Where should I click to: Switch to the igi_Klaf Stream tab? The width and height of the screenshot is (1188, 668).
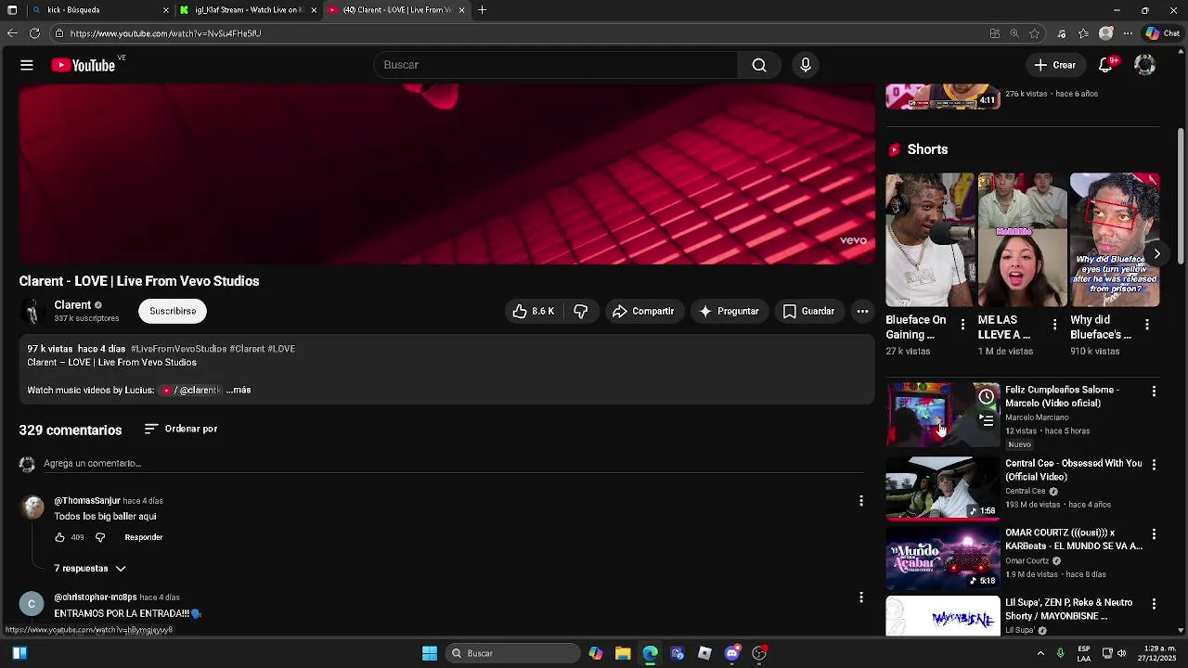click(x=248, y=10)
